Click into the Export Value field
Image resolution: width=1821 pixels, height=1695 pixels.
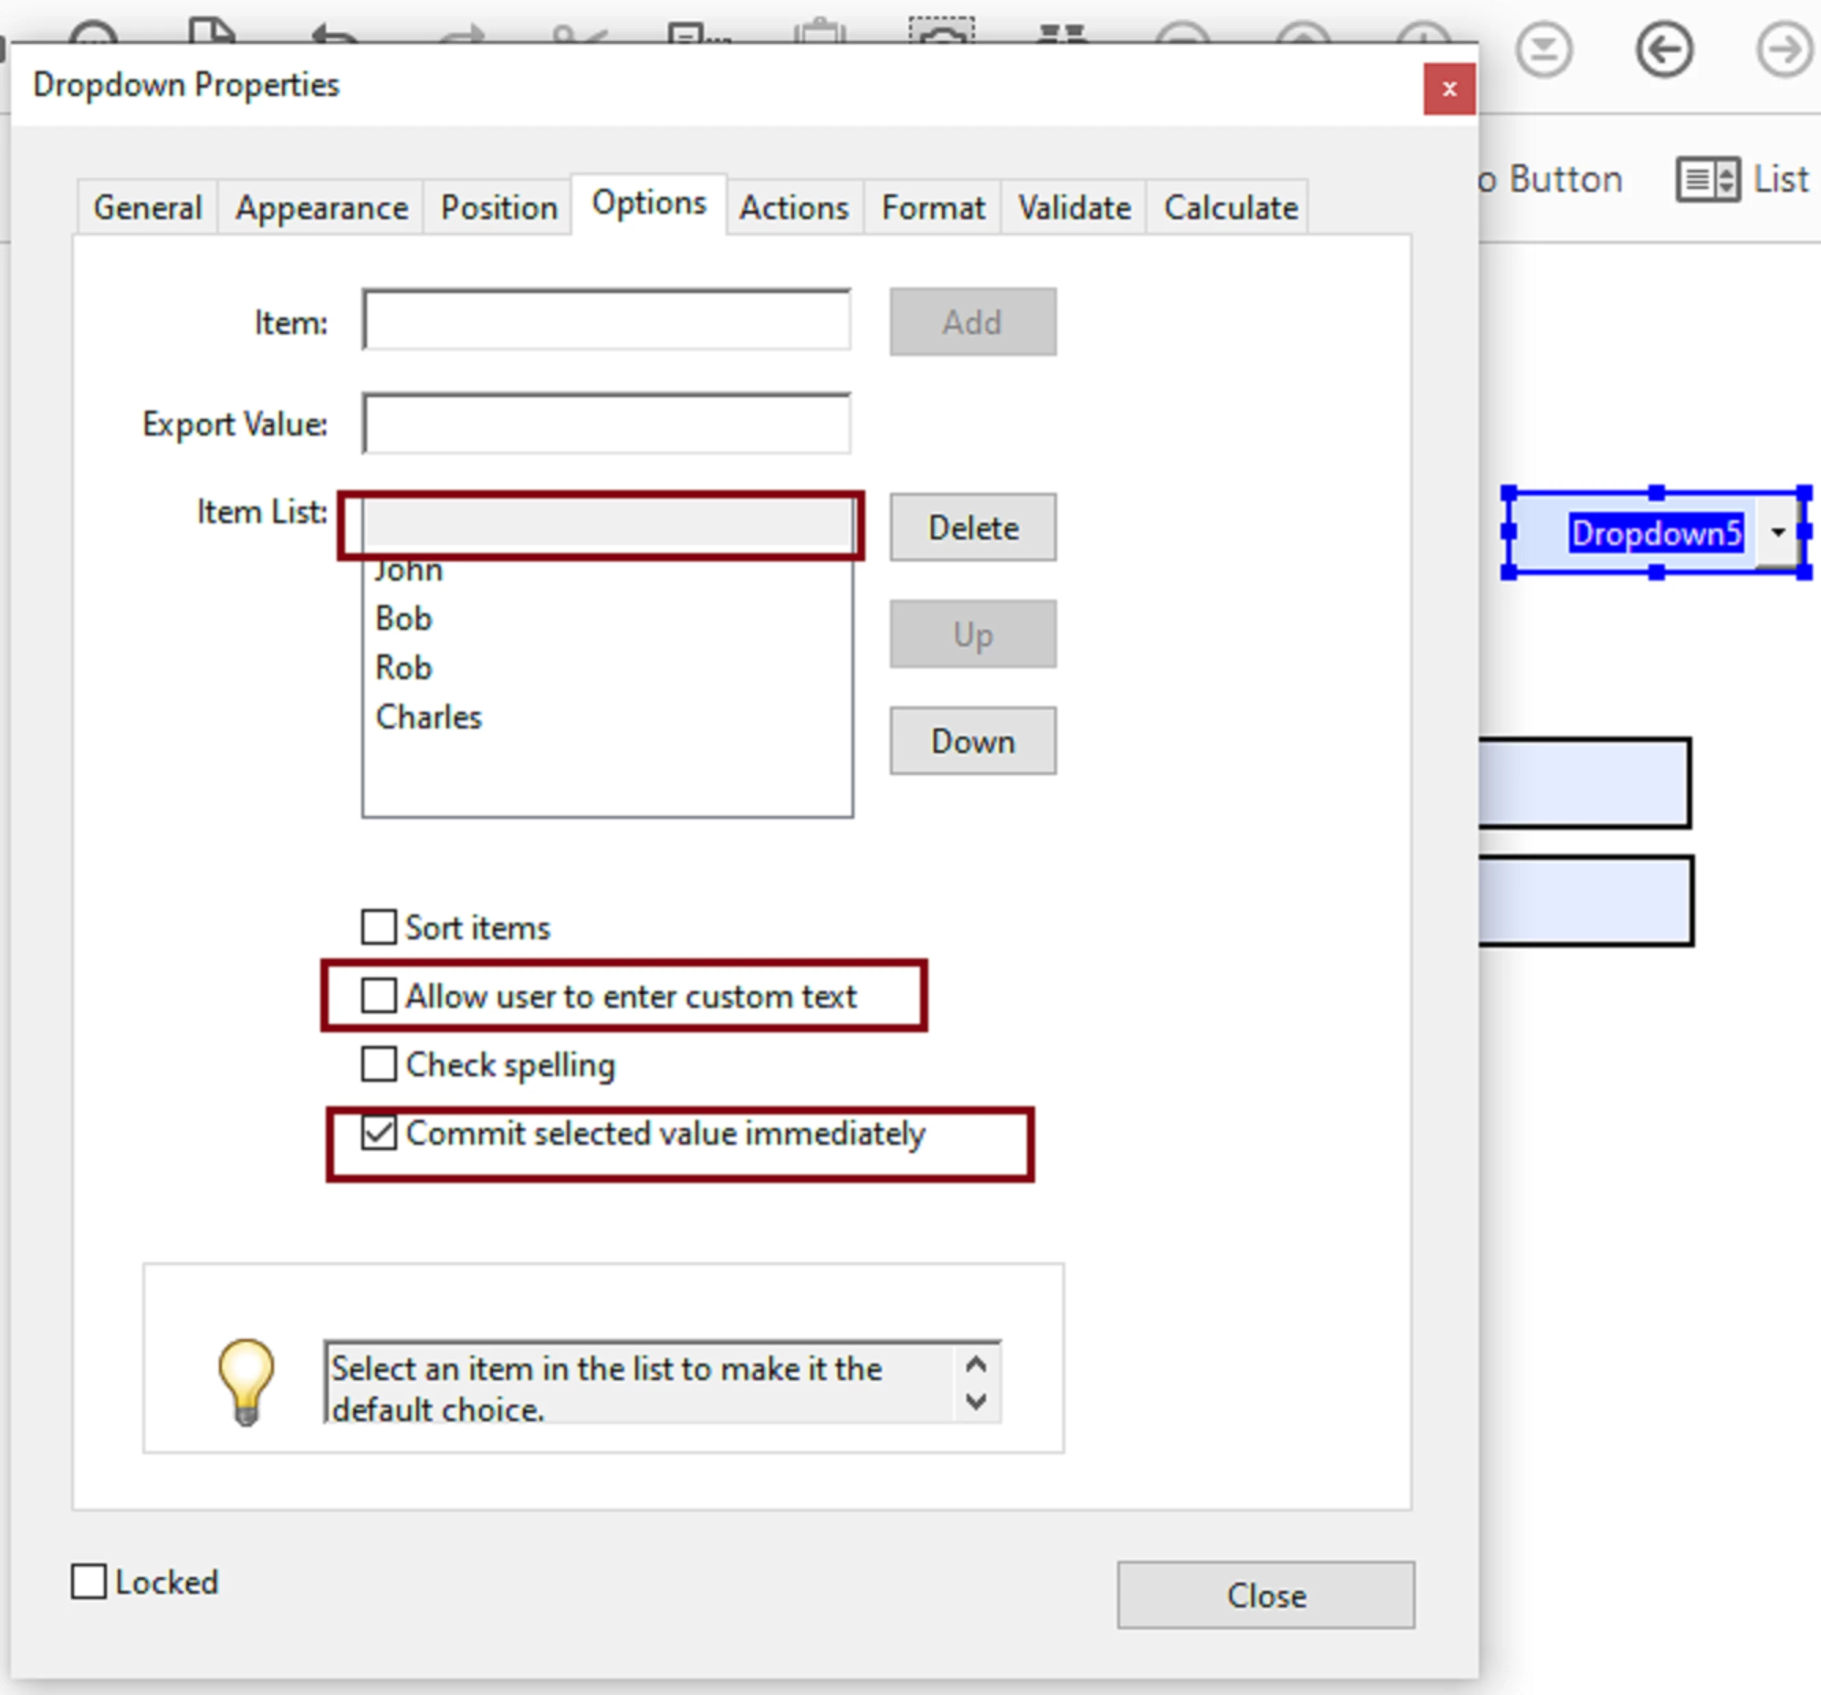607,424
